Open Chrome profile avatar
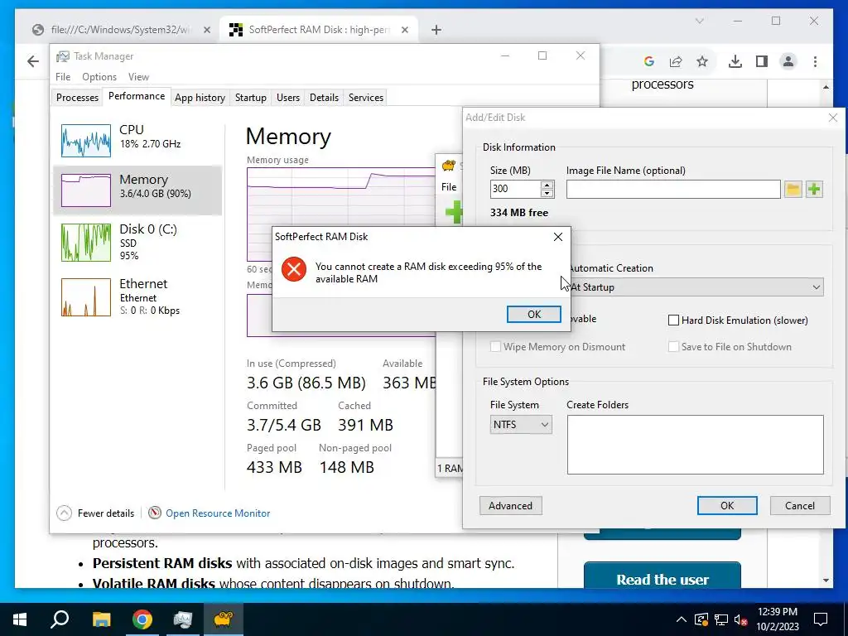This screenshot has height=636, width=848. coord(788,61)
